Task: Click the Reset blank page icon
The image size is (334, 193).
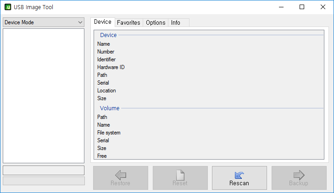Action: [x=180, y=175]
